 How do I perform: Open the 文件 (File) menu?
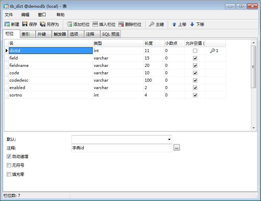[9, 15]
